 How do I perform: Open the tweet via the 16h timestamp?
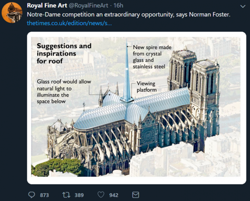119,6
